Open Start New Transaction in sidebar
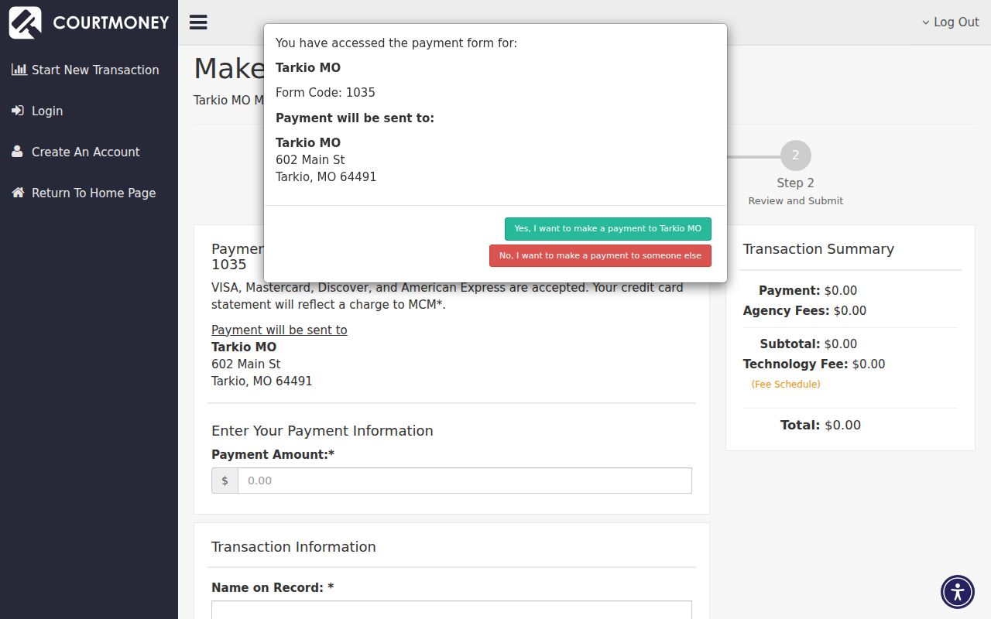The height and width of the screenshot is (619, 991). (89, 70)
